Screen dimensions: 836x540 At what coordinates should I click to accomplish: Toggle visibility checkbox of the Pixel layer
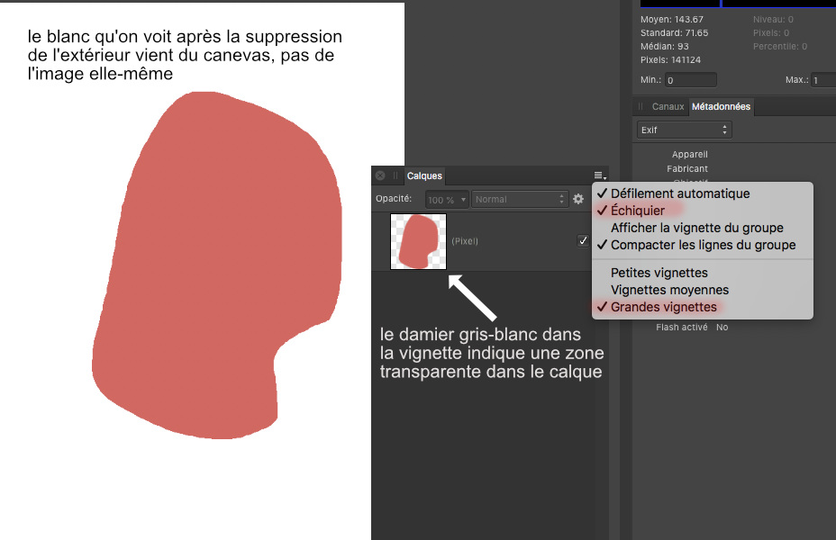pyautogui.click(x=583, y=240)
